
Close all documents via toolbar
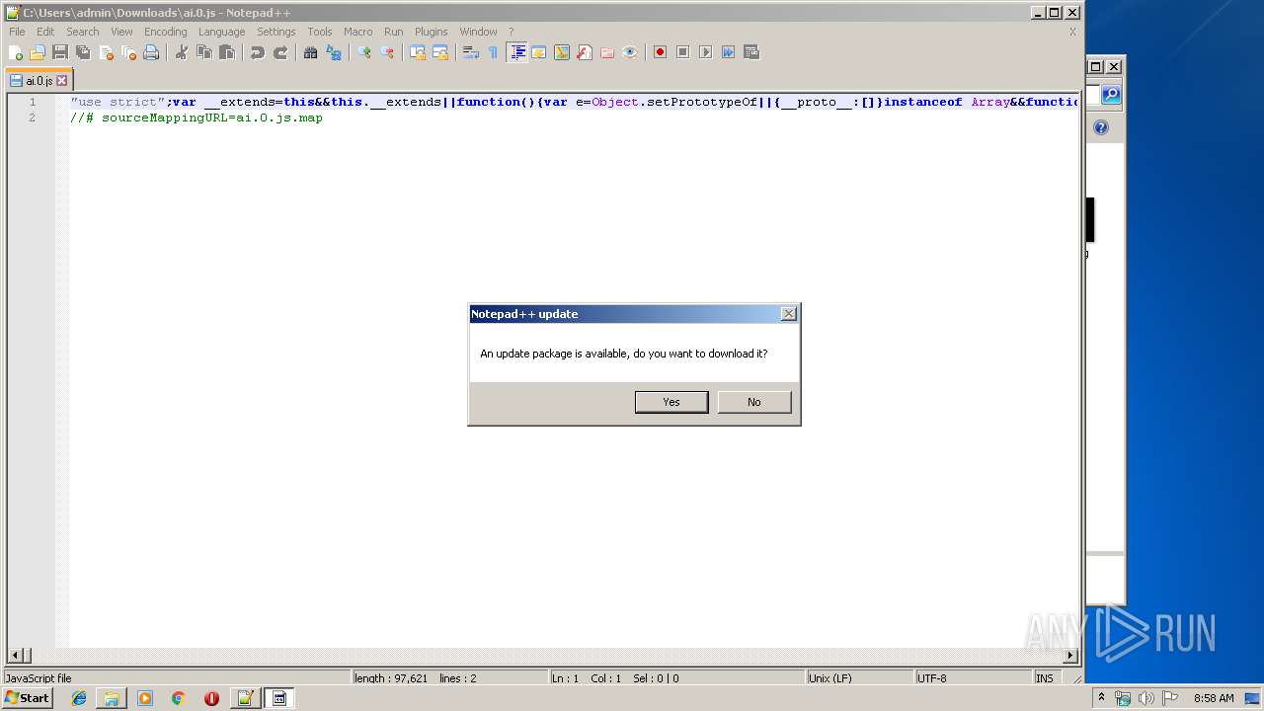128,52
